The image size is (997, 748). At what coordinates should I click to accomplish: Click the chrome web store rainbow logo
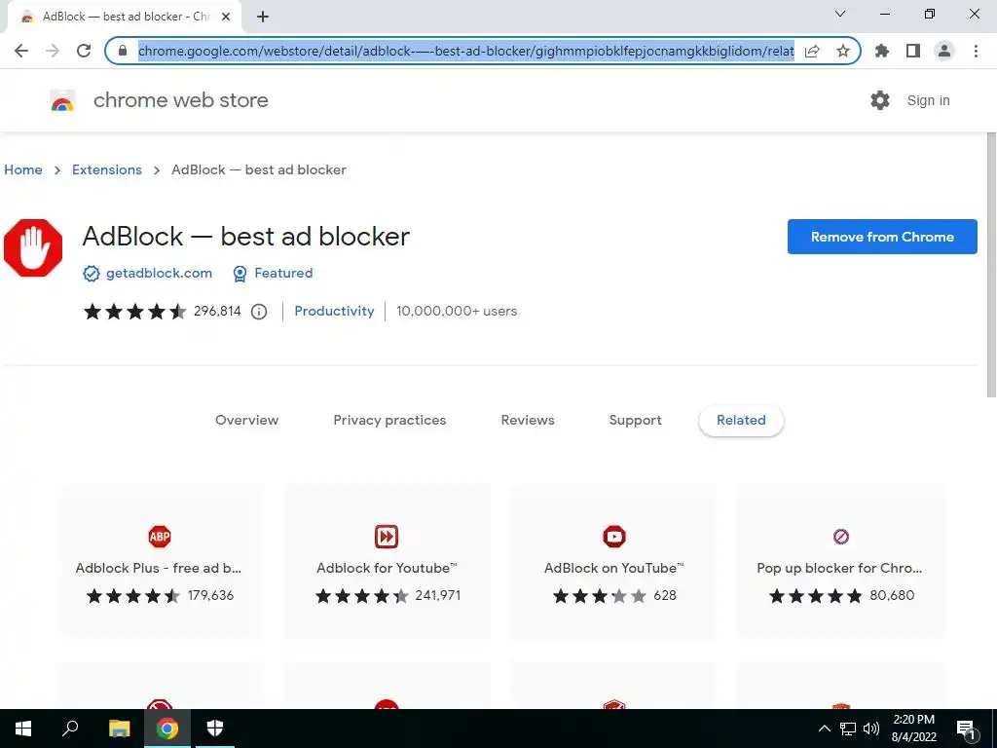[62, 100]
